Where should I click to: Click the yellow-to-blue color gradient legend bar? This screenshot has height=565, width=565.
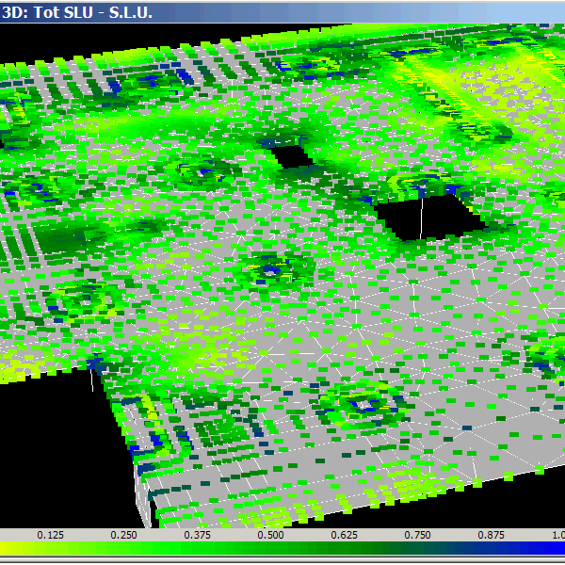[282, 548]
